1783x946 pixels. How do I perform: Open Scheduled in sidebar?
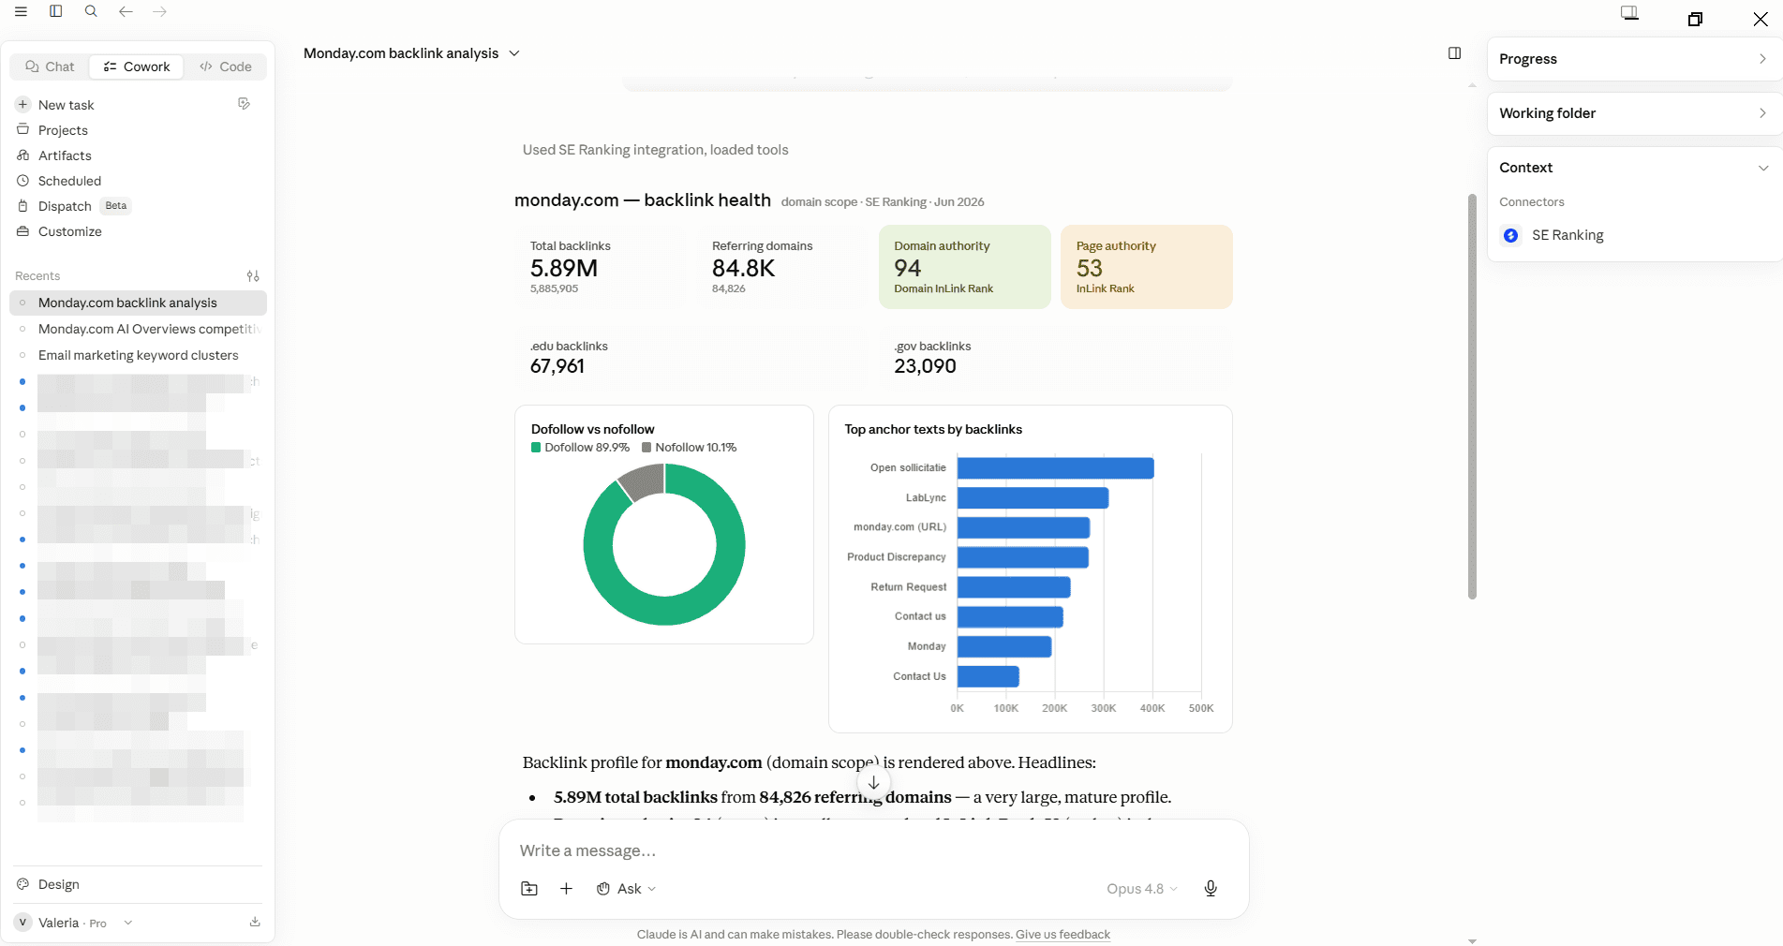[x=69, y=181]
